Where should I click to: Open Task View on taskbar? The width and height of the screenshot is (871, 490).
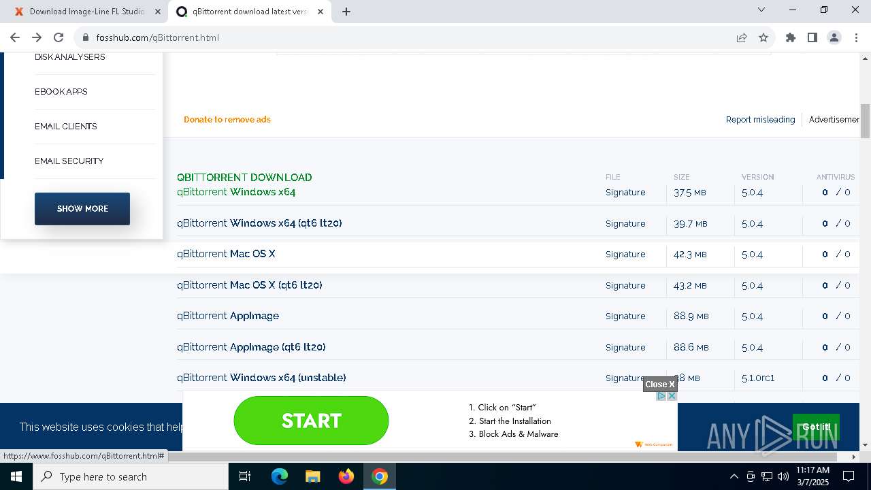pyautogui.click(x=245, y=476)
